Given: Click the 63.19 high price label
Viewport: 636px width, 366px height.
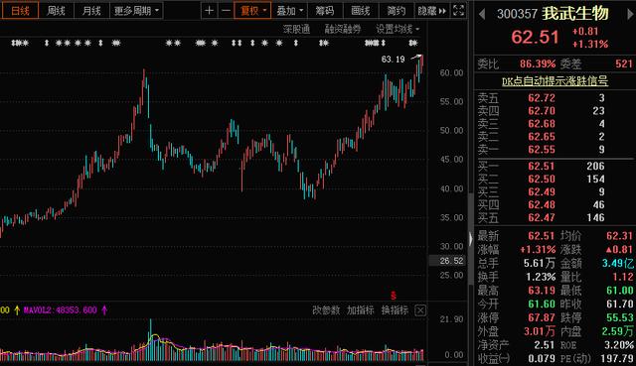Looking at the screenshot, I should click(394, 60).
